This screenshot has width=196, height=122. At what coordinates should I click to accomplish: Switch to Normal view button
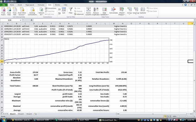(165, 116)
